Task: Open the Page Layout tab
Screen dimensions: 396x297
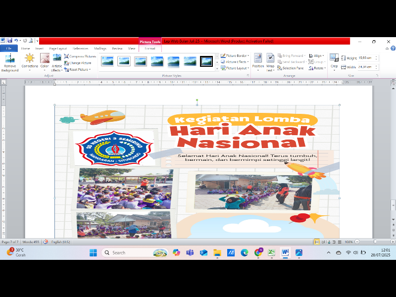Action: 58,49
